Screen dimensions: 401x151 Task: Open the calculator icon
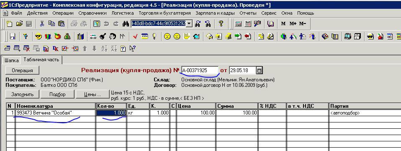[x=238, y=24]
